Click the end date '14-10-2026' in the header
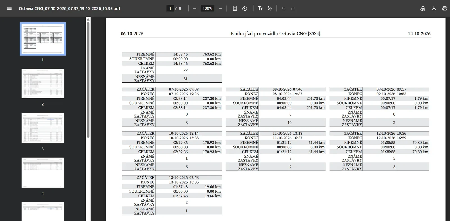This screenshot has height=221, width=450. [419, 34]
